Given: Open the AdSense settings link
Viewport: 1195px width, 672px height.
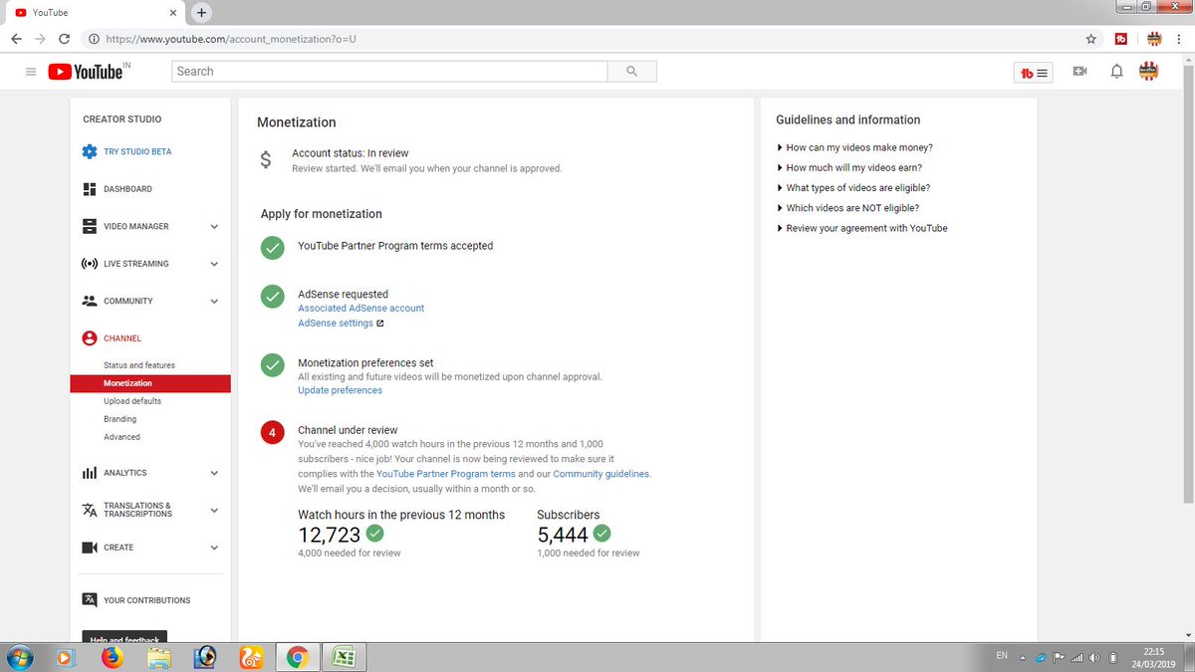Looking at the screenshot, I should pos(336,324).
